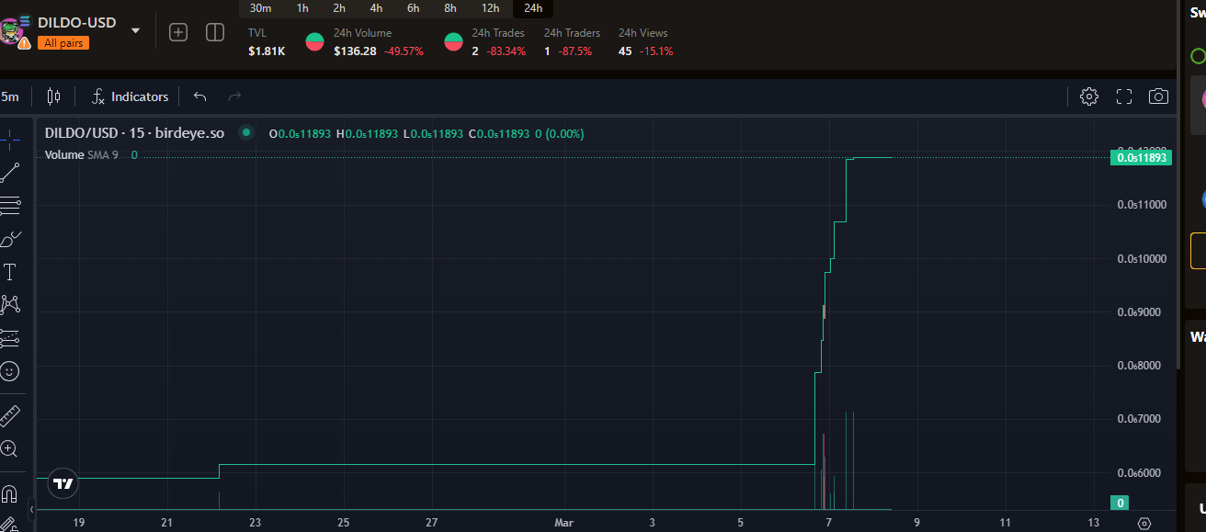1206x532 pixels.
Task: Click the Volume SMA 9 indicator legend
Action: tap(82, 155)
